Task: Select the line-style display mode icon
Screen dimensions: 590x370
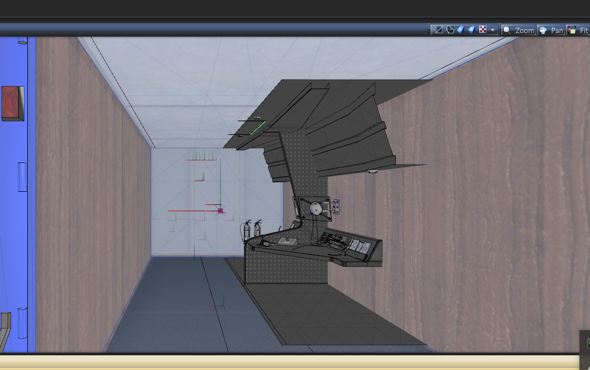Action: click(x=438, y=30)
